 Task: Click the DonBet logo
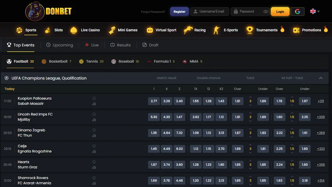(x=48, y=11)
